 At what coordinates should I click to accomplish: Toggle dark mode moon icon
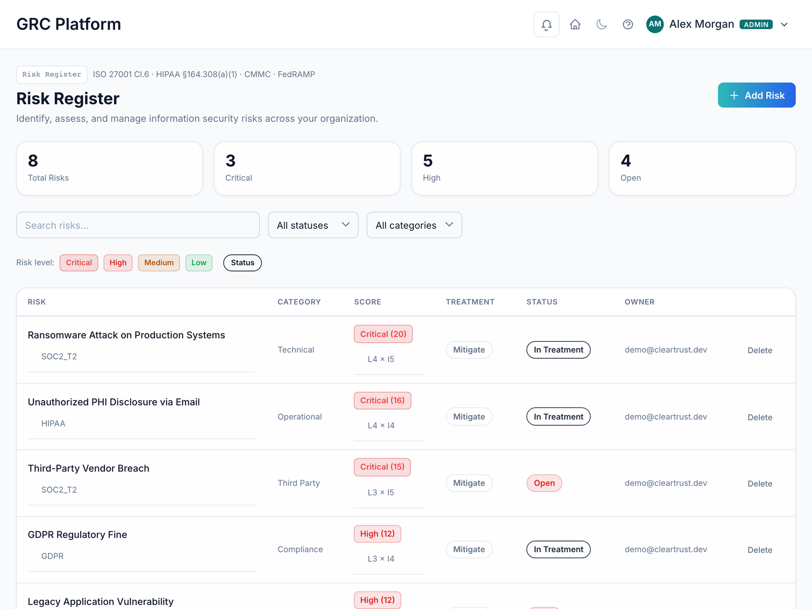tap(601, 24)
